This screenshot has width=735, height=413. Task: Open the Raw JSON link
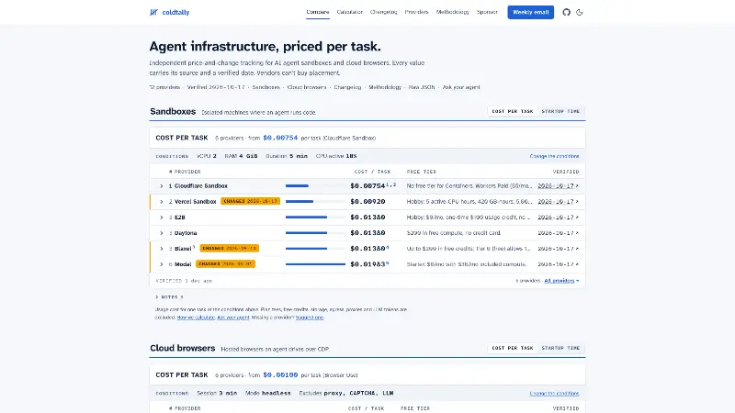pos(422,87)
